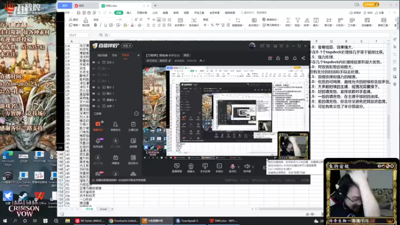
Task: Click the Share icon in streaming app
Action: [303, 58]
